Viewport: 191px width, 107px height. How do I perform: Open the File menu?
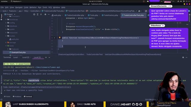point(2,7)
